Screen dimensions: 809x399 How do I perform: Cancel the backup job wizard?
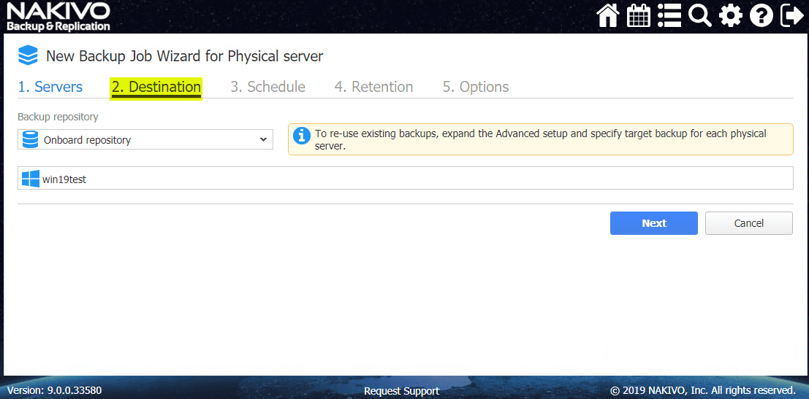(748, 223)
